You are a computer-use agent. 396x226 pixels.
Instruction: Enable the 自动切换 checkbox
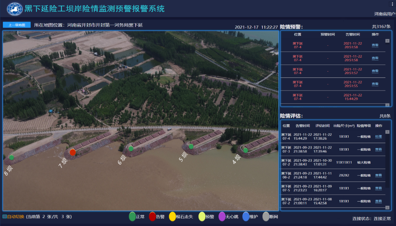[x=5, y=217]
